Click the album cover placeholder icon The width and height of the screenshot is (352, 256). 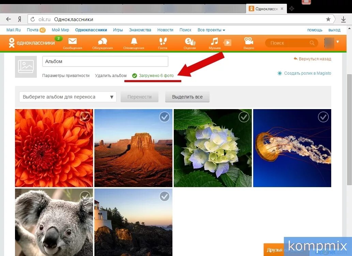pyautogui.click(x=26, y=67)
